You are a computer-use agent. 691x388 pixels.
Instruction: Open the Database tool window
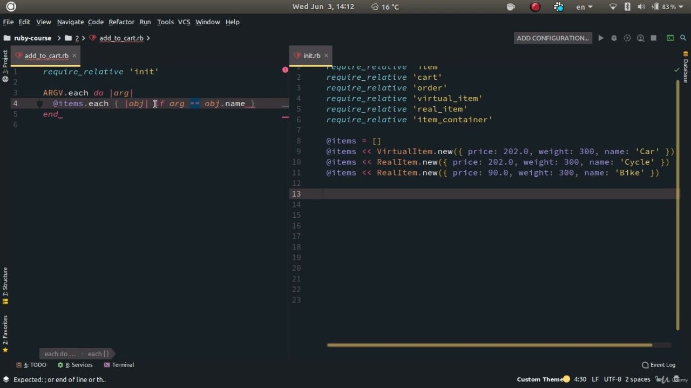coord(686,67)
